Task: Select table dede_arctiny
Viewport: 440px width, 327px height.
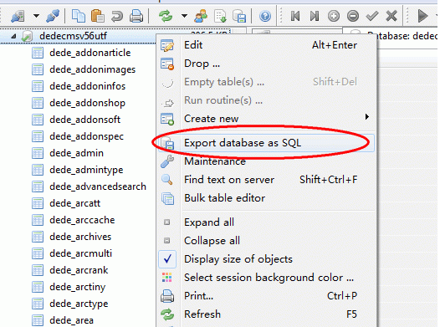Action: click(78, 287)
